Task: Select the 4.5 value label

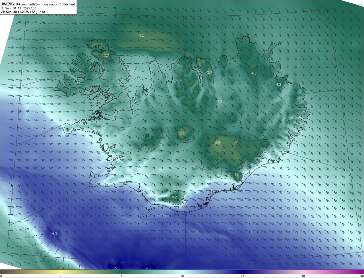Action: pos(254,73)
